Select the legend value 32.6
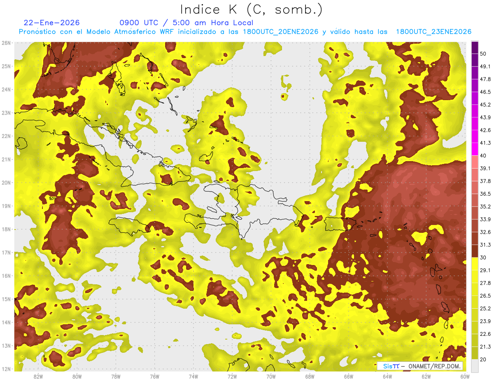Screen dimensions: 494x382 pyautogui.click(x=485, y=232)
